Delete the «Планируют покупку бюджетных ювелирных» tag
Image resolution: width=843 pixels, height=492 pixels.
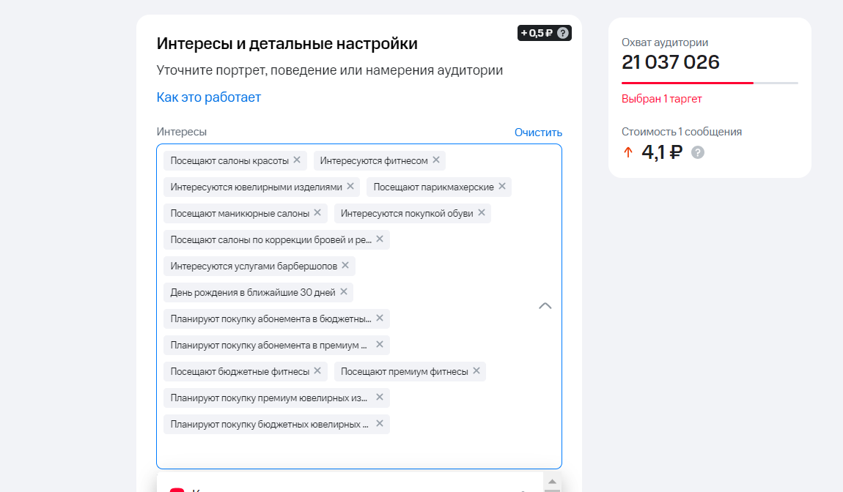[380, 424]
